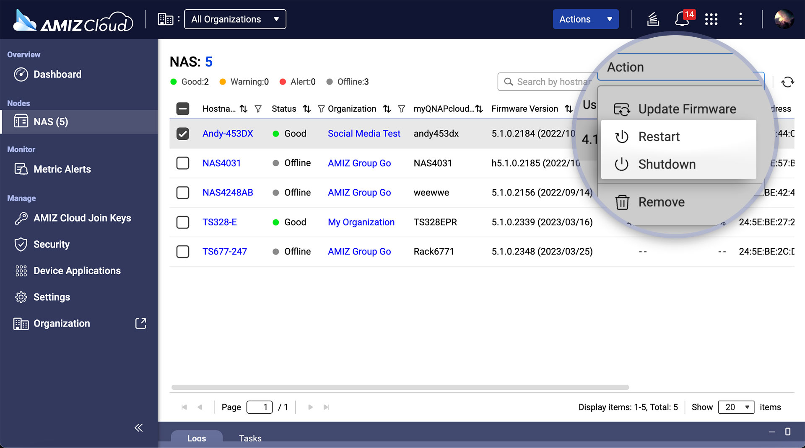Image resolution: width=805 pixels, height=448 pixels.
Task: Toggle the select-all checkbox in table header
Action: point(182,108)
